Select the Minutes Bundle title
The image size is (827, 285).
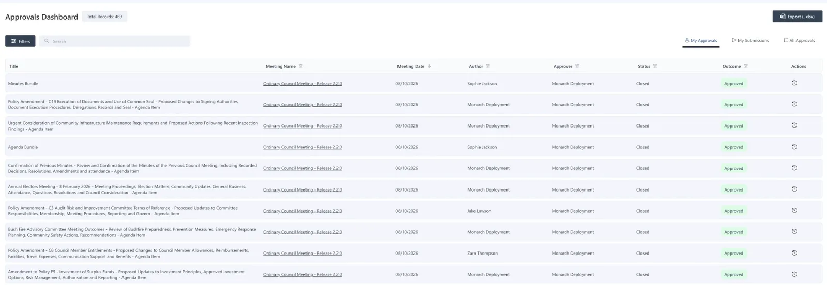tap(23, 83)
